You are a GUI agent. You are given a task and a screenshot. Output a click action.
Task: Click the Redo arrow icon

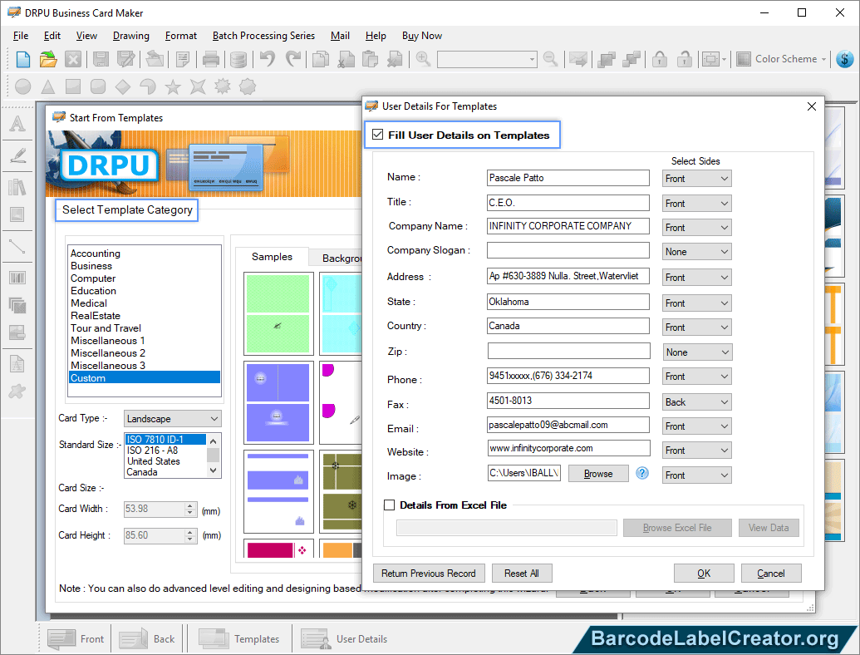[293, 58]
